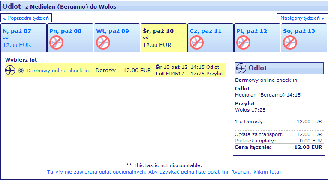Go to « Poprzedni tydzień
This screenshot has height=180, width=328.
[x=26, y=18]
